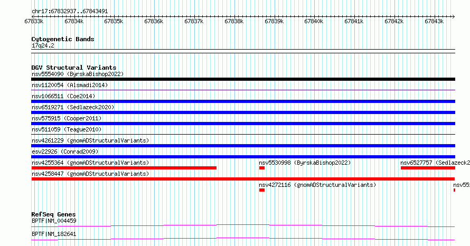The image size is (470, 246).
Task: Click the BPTF|NM_182641 transcript label
Action: point(54,234)
